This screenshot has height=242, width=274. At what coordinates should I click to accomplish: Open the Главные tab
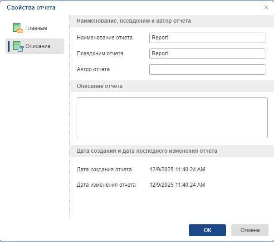click(x=34, y=28)
